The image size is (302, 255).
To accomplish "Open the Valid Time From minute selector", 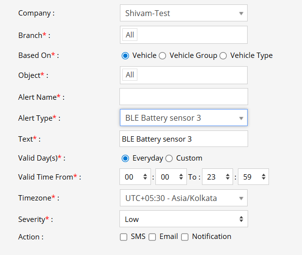I will [x=171, y=177].
